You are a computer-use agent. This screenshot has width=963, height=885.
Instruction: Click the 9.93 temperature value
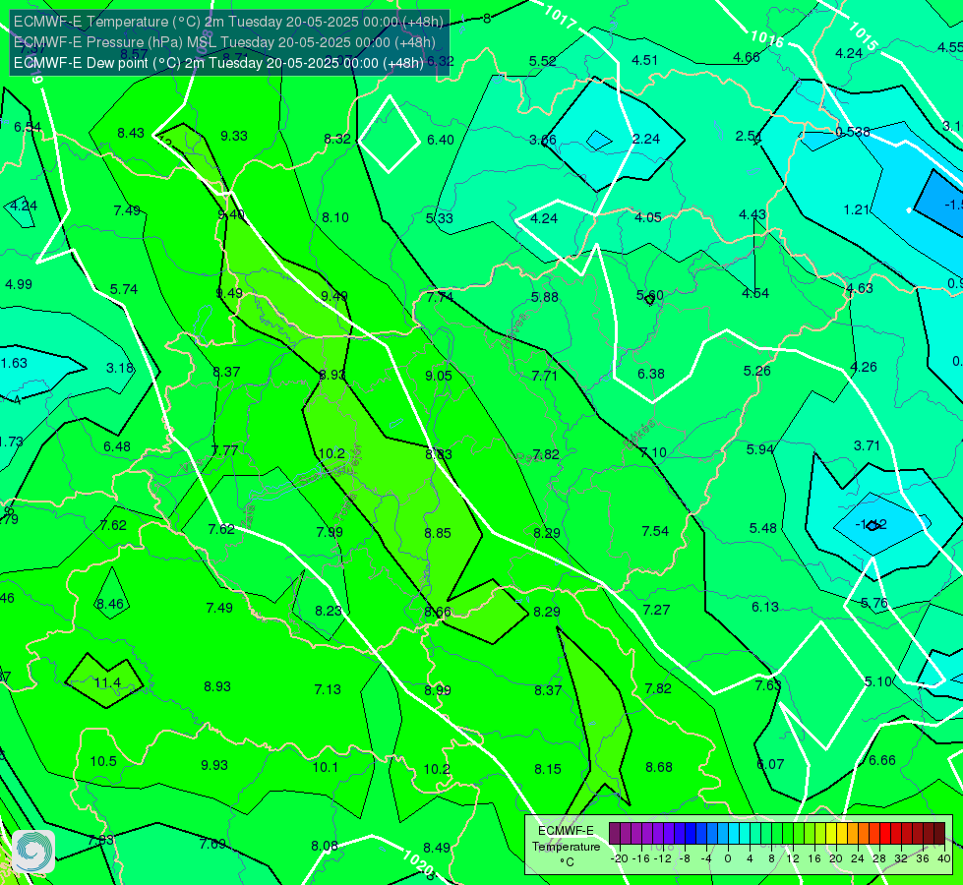pos(214,765)
